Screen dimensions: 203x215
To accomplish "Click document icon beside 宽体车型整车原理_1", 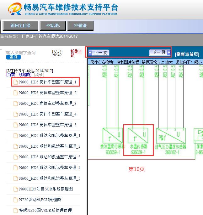I will 16,82.
